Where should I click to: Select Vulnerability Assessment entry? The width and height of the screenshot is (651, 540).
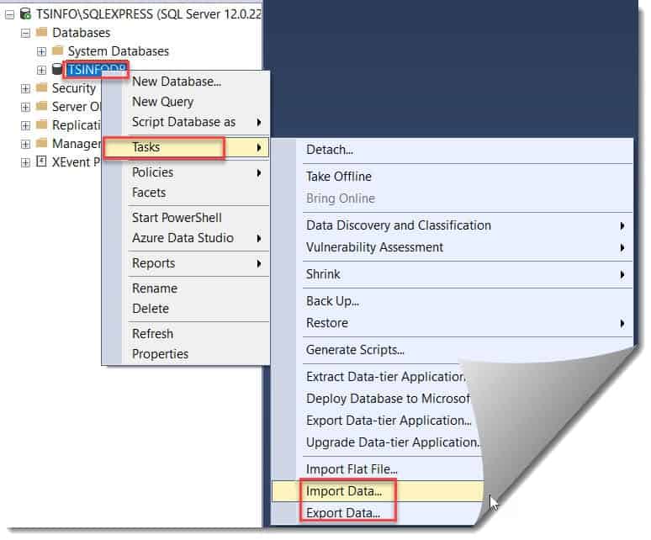(x=374, y=247)
